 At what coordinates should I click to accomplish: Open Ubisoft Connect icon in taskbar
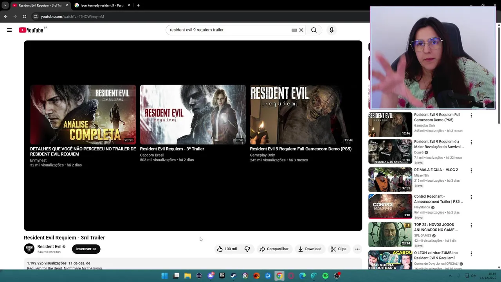245,276
